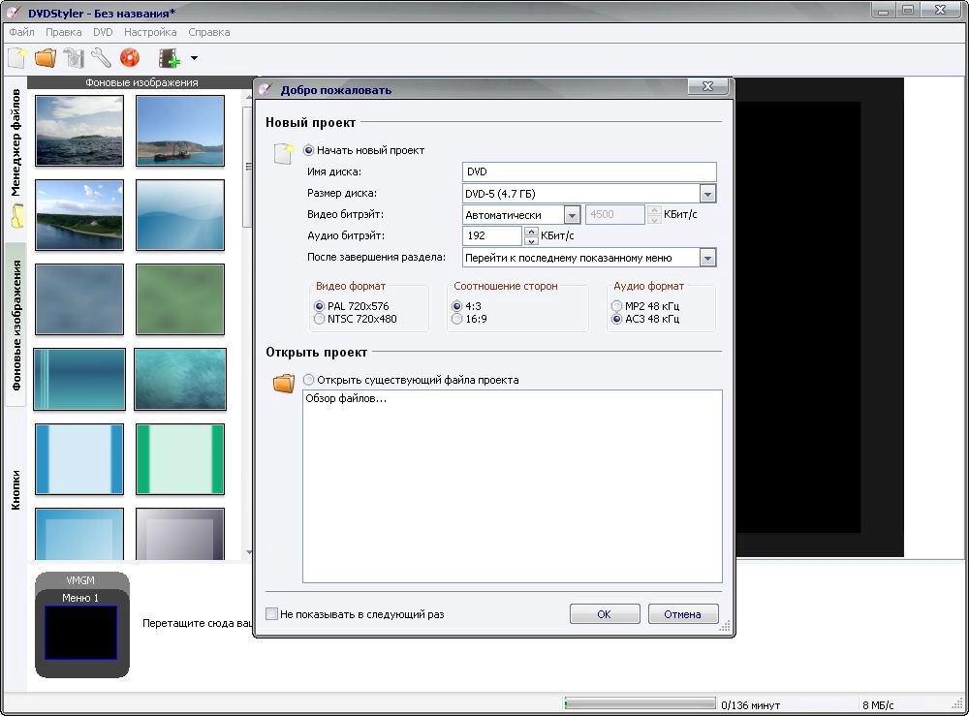
Task: Switch to Кнопки side tab
Action: click(x=16, y=490)
